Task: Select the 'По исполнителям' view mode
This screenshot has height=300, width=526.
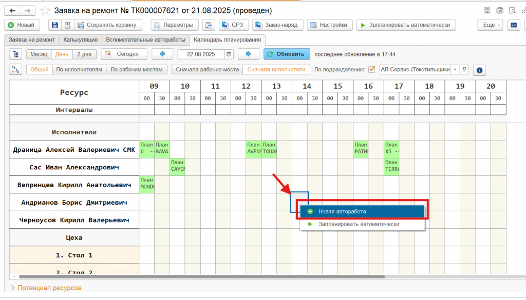Action: coord(79,69)
